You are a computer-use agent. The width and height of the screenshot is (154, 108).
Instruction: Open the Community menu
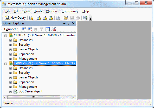coord(70,11)
